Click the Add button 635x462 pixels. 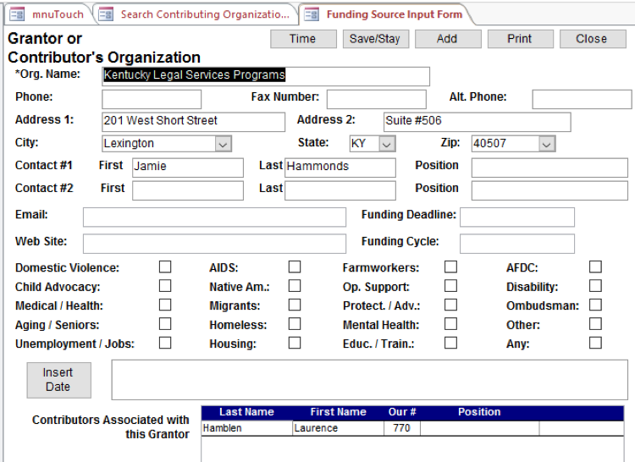coord(447,39)
